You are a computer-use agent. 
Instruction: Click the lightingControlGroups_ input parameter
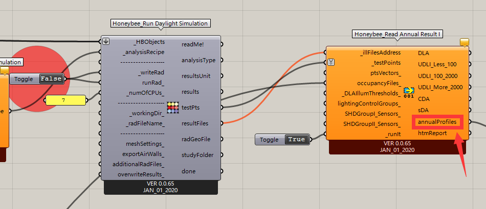(x=369, y=103)
